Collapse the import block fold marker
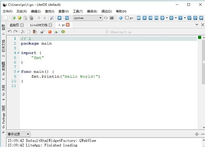The height and width of the screenshot is (147, 205). click(x=18, y=53)
